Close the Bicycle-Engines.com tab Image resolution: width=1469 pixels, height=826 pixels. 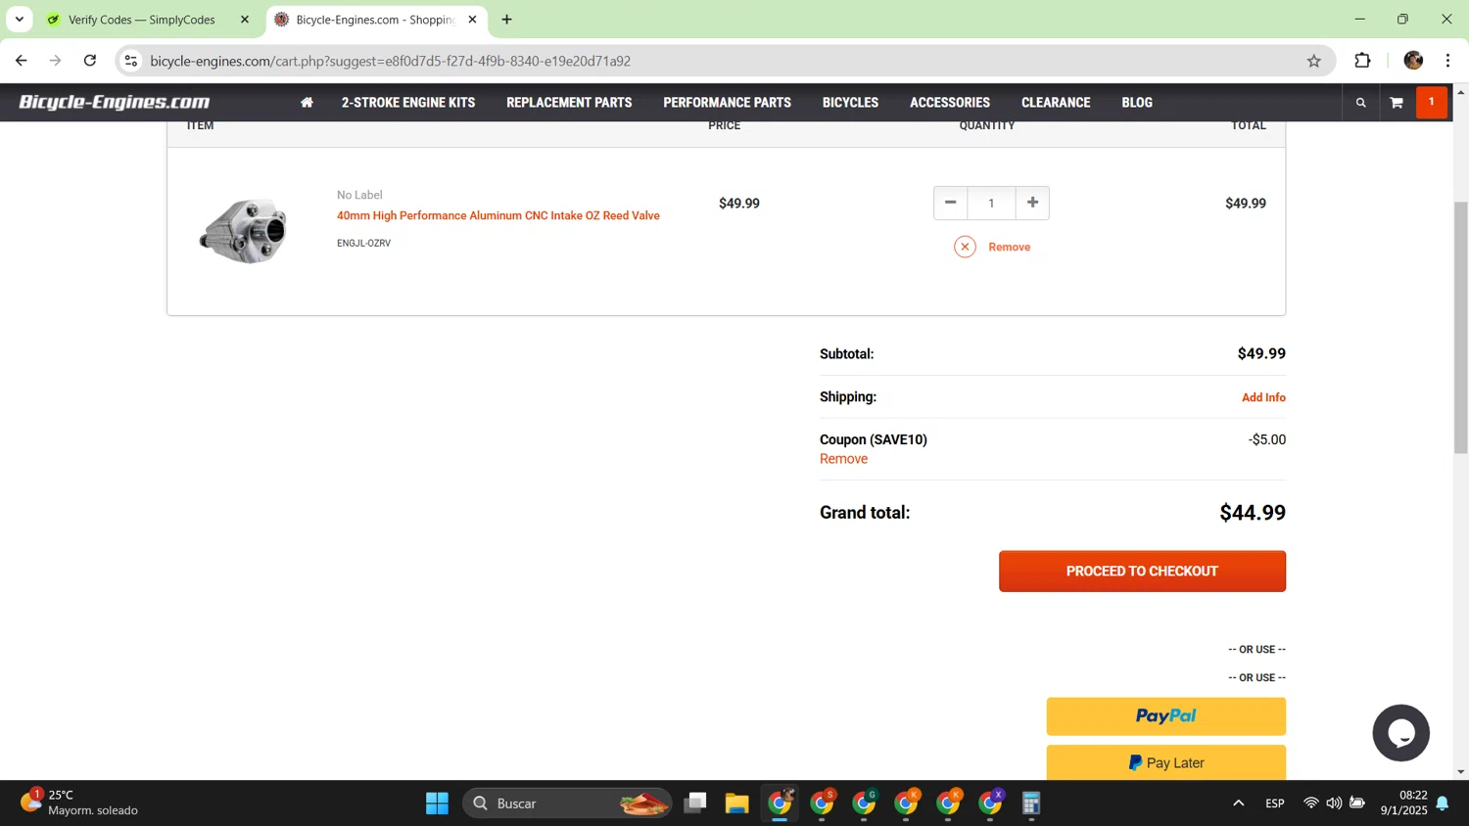pyautogui.click(x=472, y=20)
